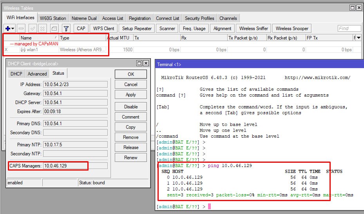The height and width of the screenshot is (214, 364).
Task: Click the Expires After field 00:09:18
Action: tap(76, 111)
